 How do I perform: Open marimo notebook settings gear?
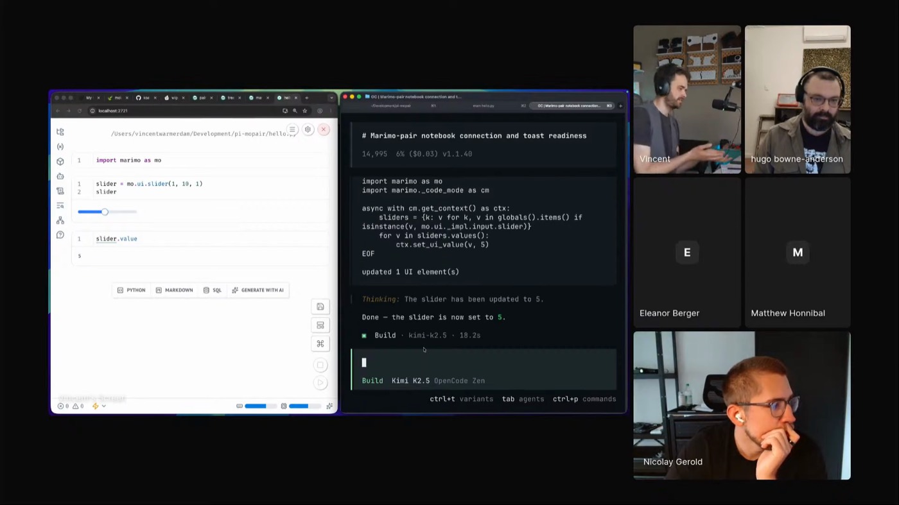click(x=308, y=130)
